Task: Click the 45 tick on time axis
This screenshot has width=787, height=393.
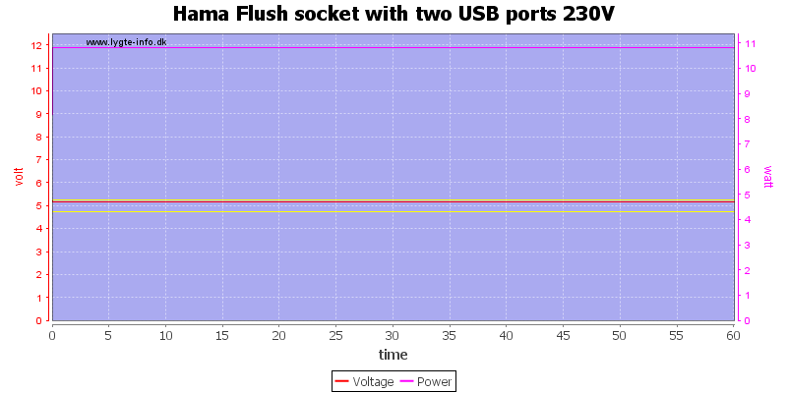Action: 563,335
